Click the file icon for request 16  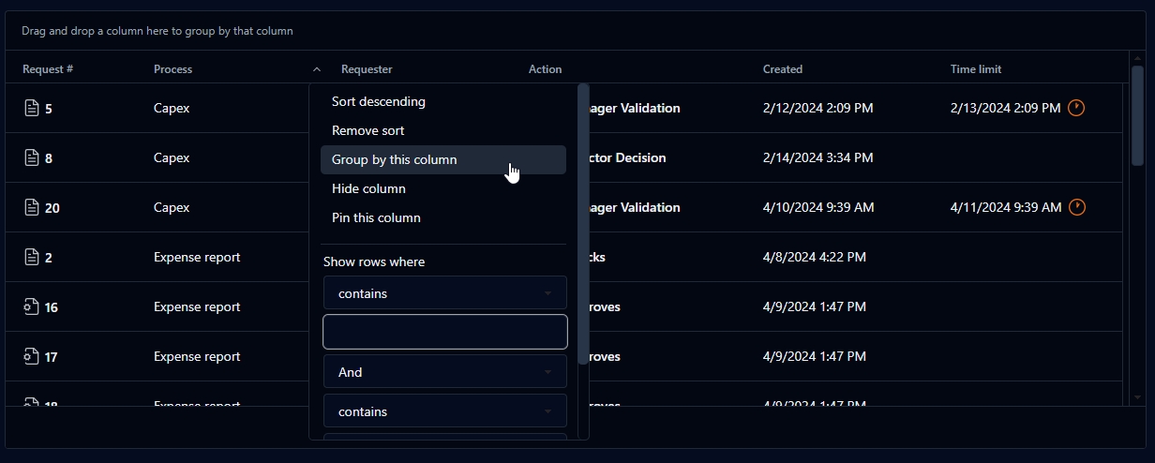pyautogui.click(x=32, y=306)
